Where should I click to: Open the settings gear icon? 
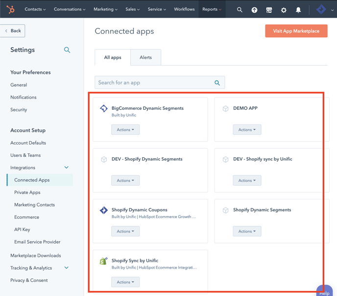click(284, 10)
